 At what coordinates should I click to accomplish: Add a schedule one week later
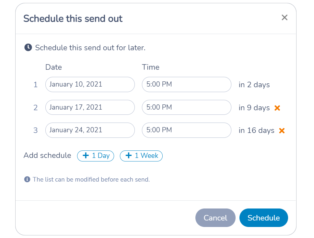(x=141, y=156)
